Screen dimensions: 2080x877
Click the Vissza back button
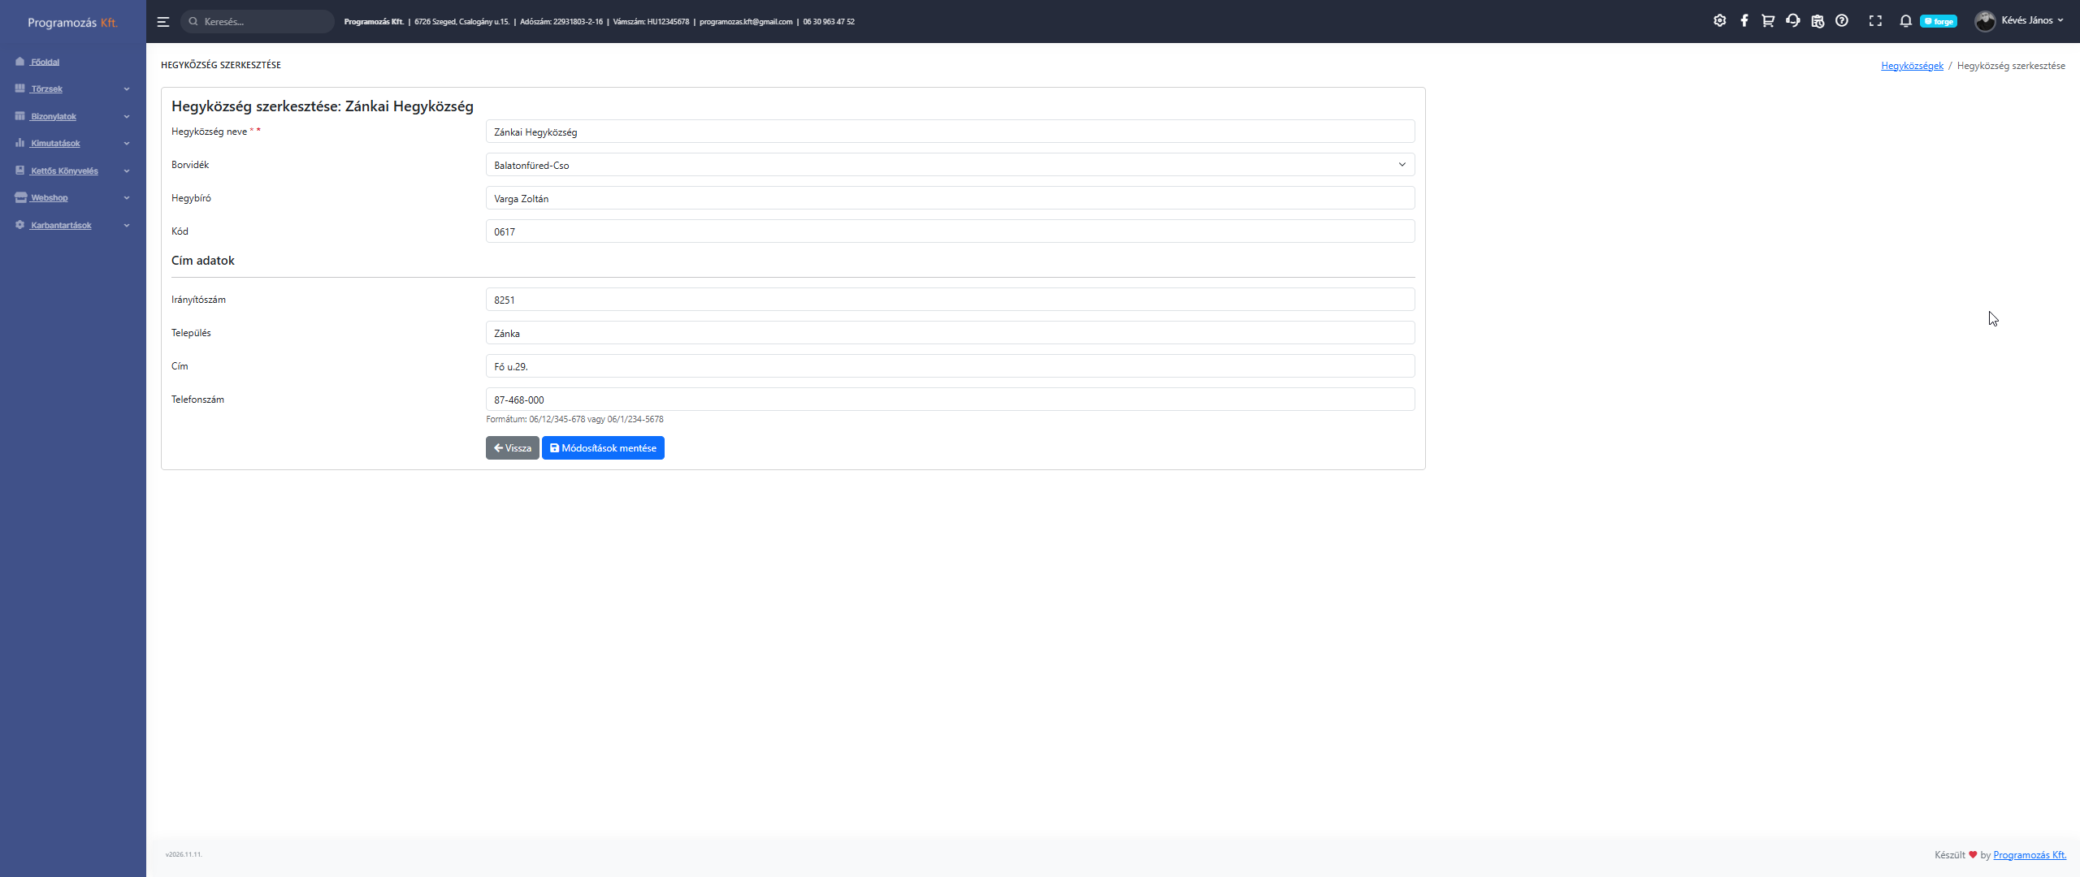(x=512, y=448)
